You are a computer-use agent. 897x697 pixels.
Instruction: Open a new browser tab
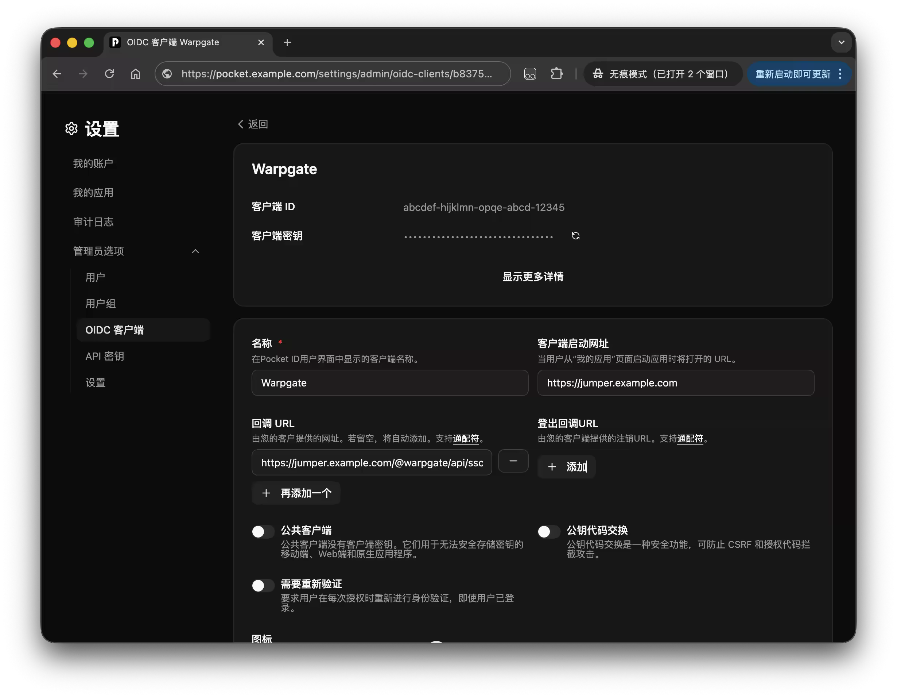pos(287,42)
